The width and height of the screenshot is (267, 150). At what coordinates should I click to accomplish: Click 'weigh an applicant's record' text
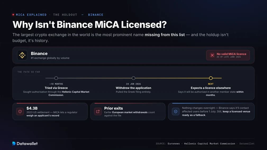click(43, 116)
